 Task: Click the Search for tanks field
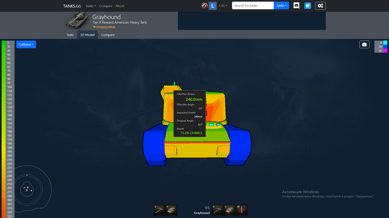click(x=253, y=5)
